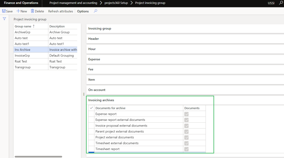Open the filter pane funnel icon
Screen dimensions: 284x158
pos(4,19)
